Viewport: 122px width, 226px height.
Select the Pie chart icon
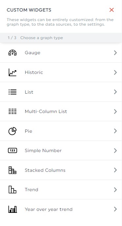pyautogui.click(x=12, y=131)
